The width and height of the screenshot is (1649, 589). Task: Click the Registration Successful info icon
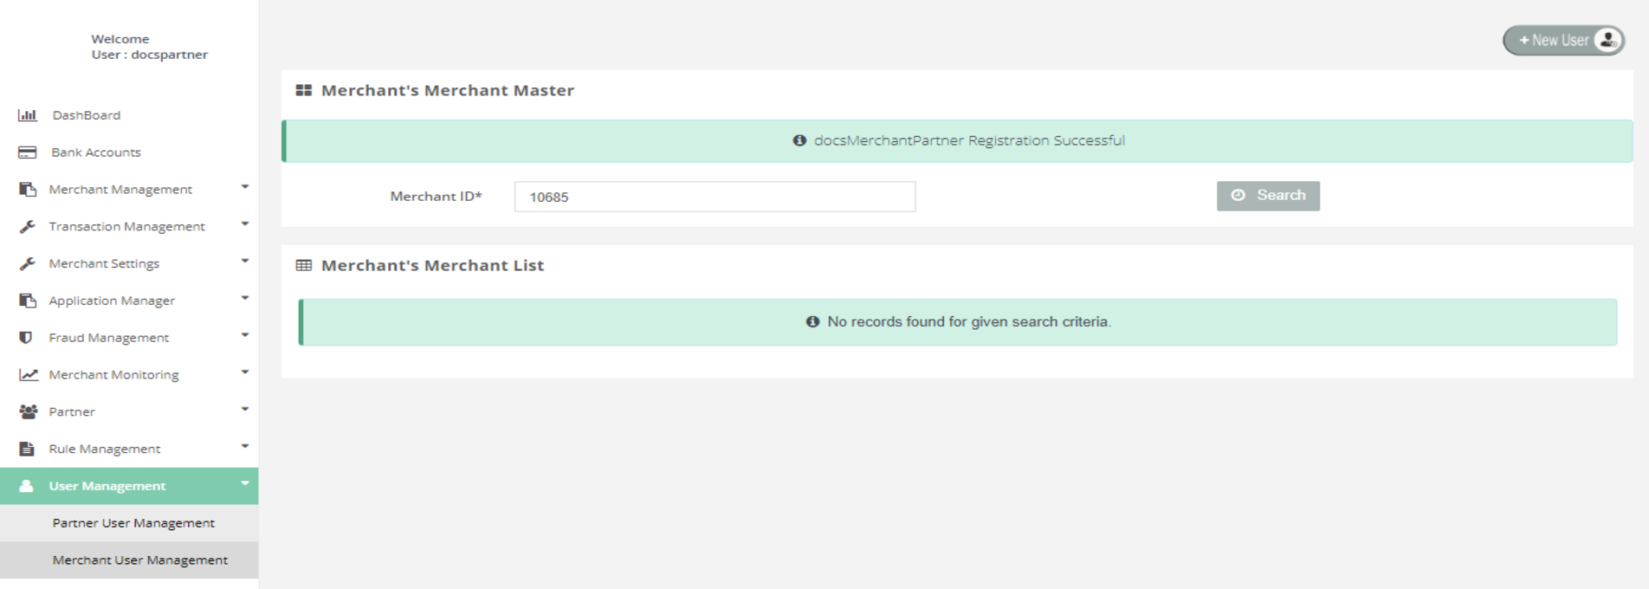pos(799,140)
